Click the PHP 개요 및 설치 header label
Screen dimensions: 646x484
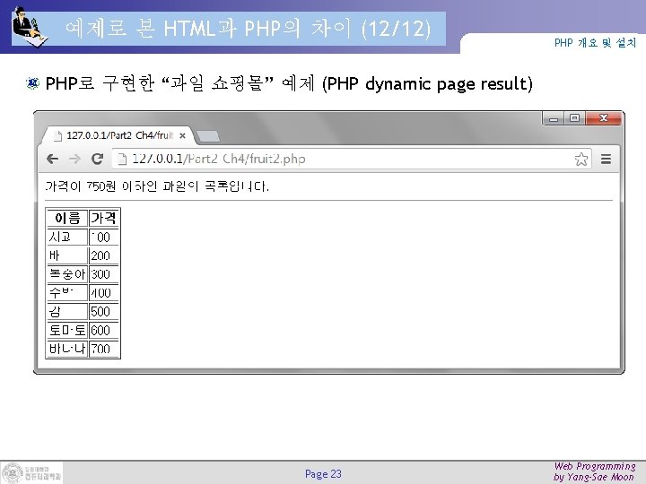tap(595, 43)
